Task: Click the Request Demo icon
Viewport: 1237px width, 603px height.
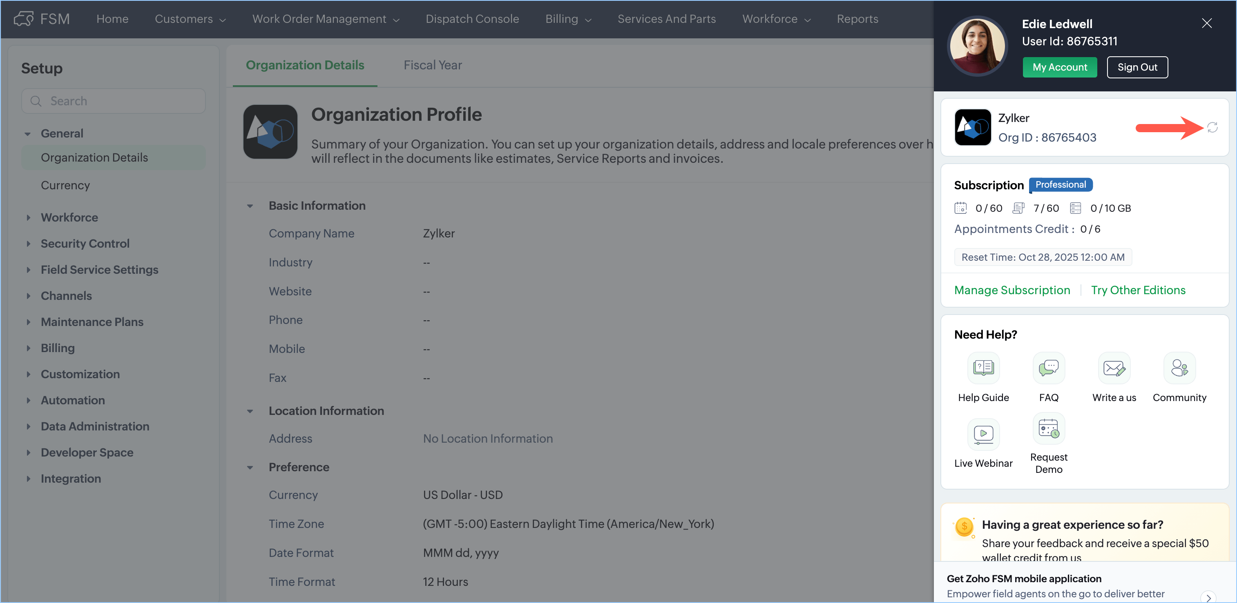Action: [1048, 428]
